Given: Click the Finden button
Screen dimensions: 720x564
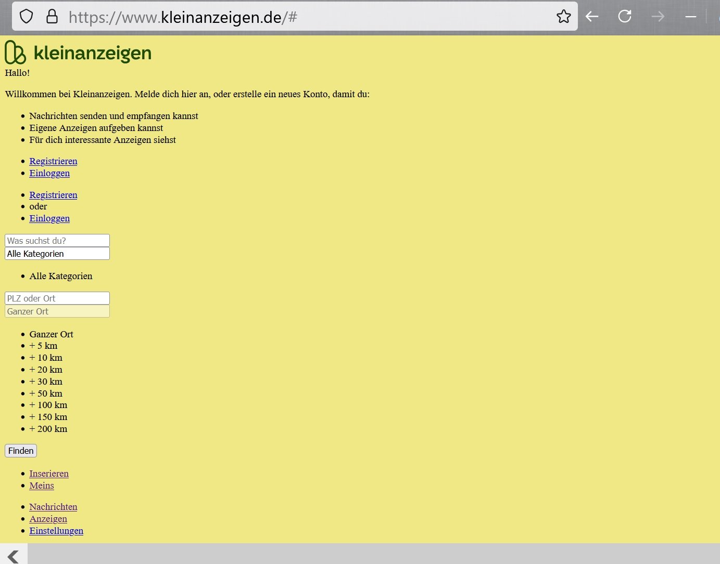Looking at the screenshot, I should click(x=21, y=451).
